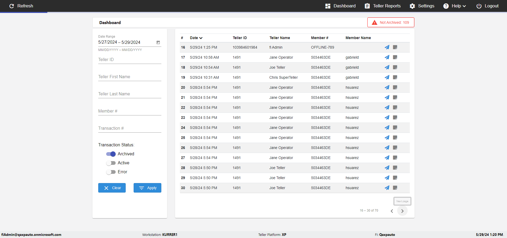Go to the previous results page

click(x=392, y=211)
